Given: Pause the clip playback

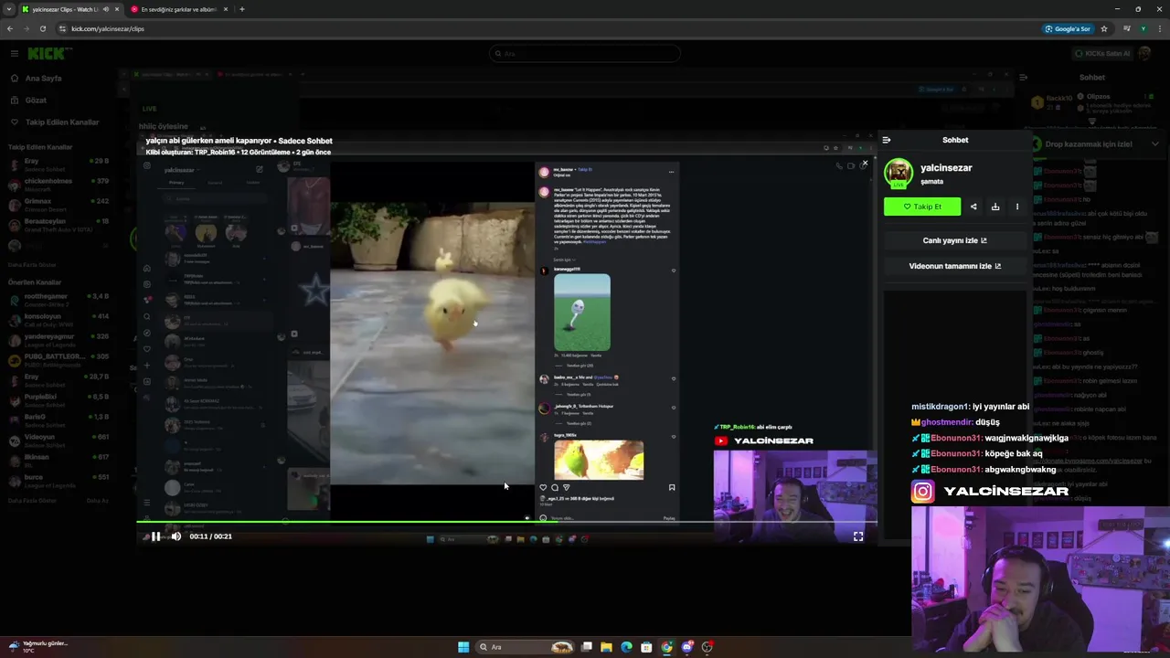Looking at the screenshot, I should click(x=155, y=536).
